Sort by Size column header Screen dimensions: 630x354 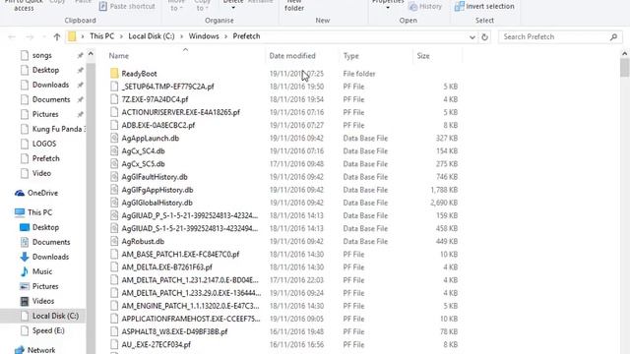tap(423, 56)
